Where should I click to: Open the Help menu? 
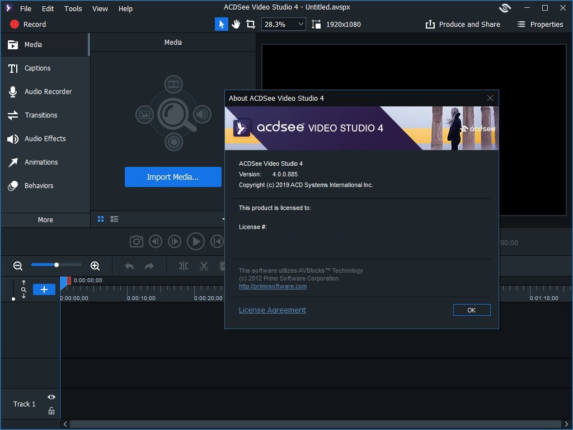pyautogui.click(x=125, y=8)
